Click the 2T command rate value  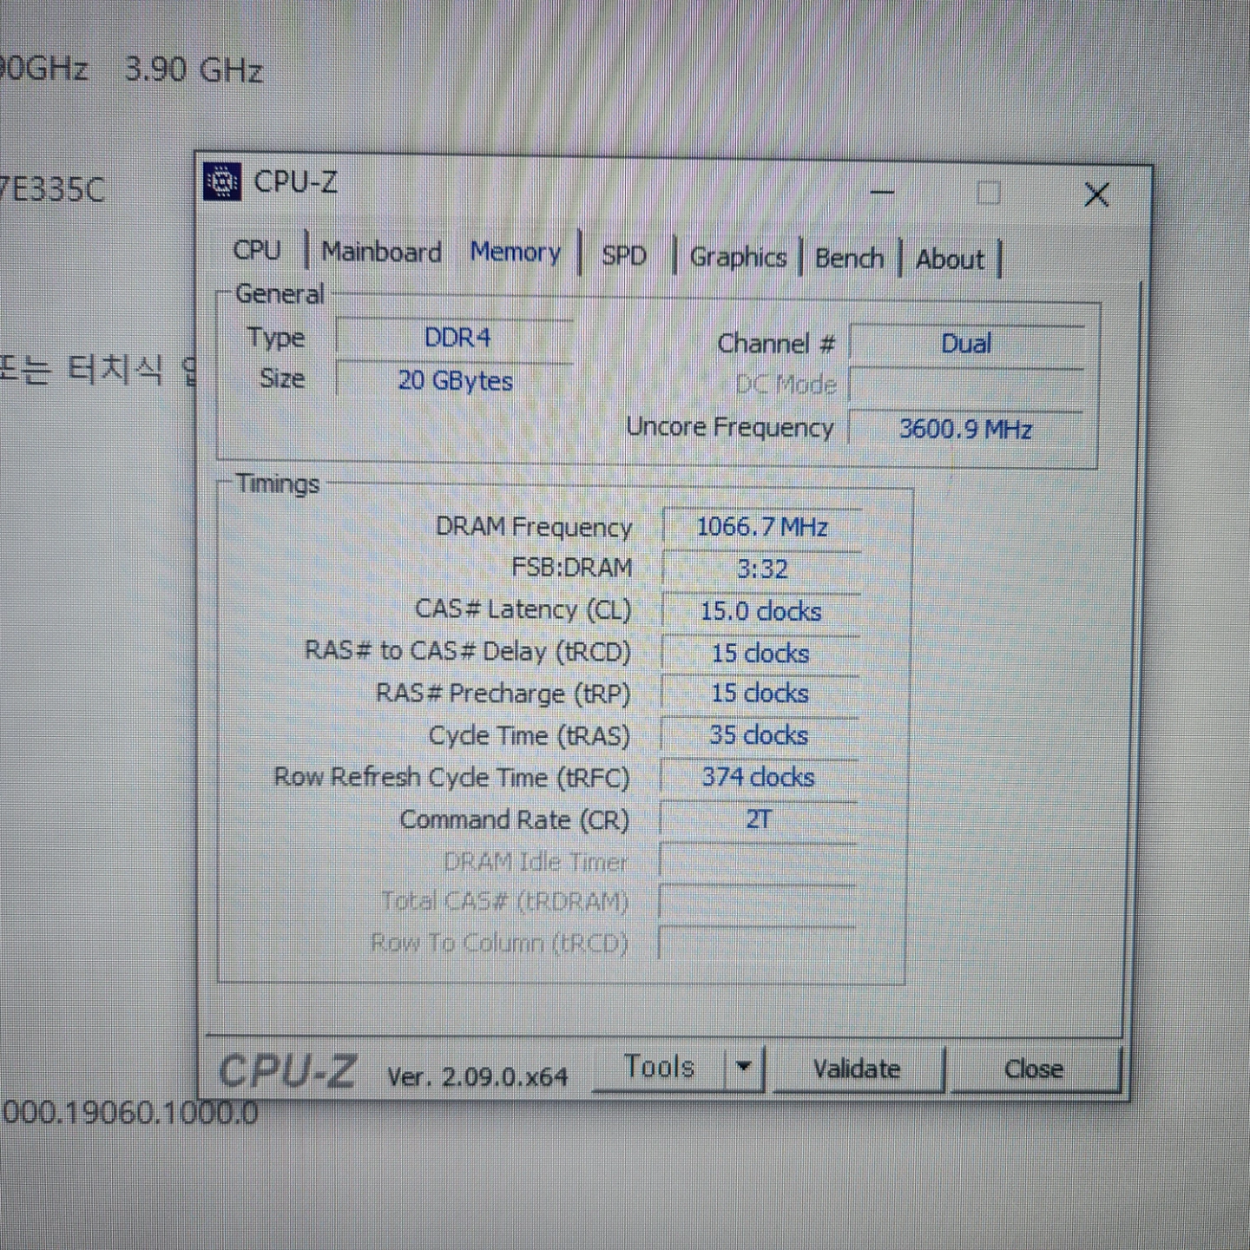(759, 819)
